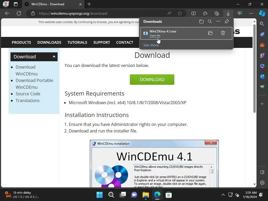The image size is (268, 201).
Task: Open sidebar Microsoft 365 icon
Action: [262, 66]
